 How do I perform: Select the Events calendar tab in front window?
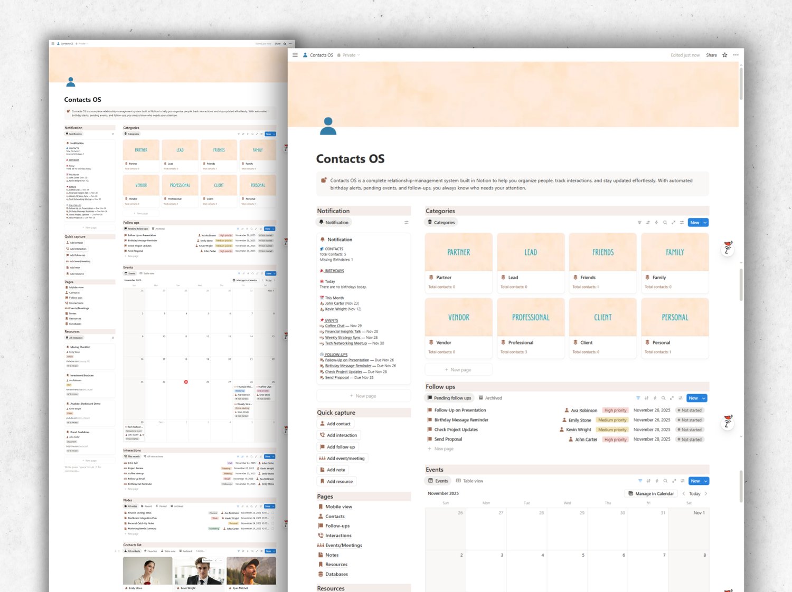[x=438, y=481]
